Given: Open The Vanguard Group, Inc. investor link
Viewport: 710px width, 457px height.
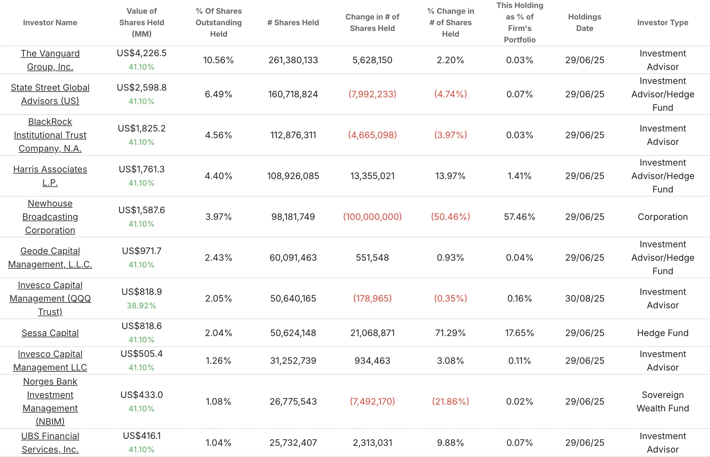Looking at the screenshot, I should point(50,60).
